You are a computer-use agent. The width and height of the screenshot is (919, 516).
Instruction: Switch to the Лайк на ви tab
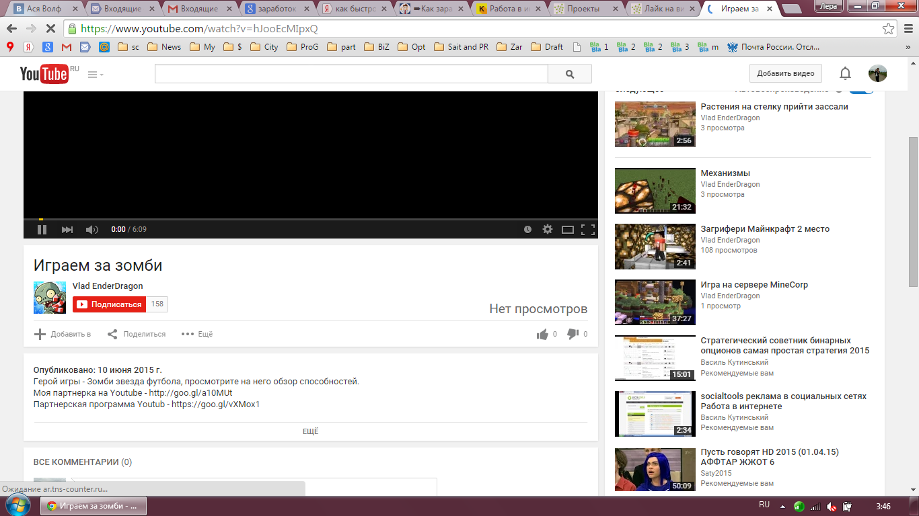662,9
